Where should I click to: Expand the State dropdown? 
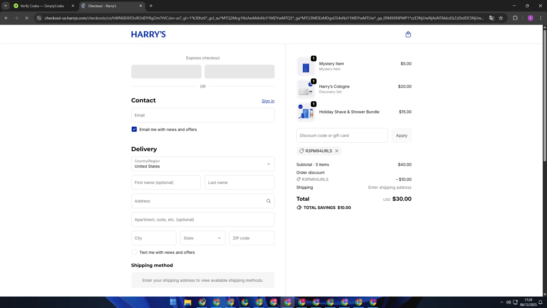203,238
